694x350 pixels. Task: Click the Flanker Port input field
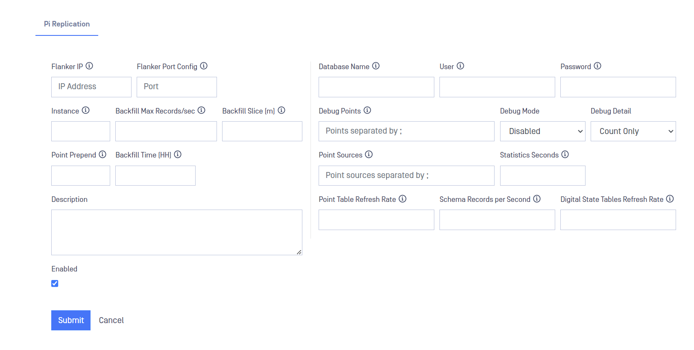pyautogui.click(x=177, y=87)
